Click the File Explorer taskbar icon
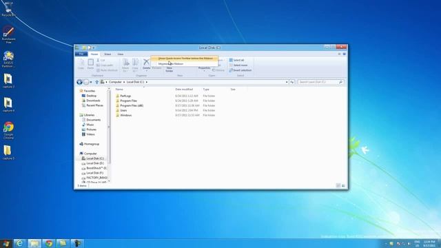The image size is (441, 248). [34, 243]
